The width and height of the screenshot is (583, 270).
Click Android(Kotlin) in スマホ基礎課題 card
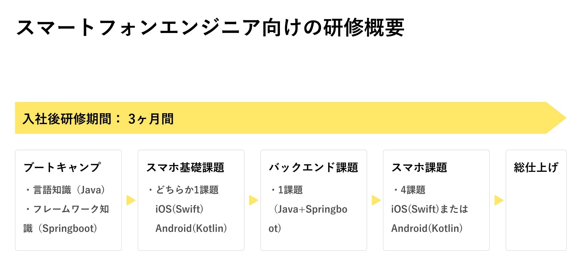[x=191, y=228]
